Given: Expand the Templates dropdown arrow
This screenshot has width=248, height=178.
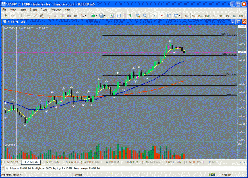Looking at the screenshot, I should click(x=179, y=16).
